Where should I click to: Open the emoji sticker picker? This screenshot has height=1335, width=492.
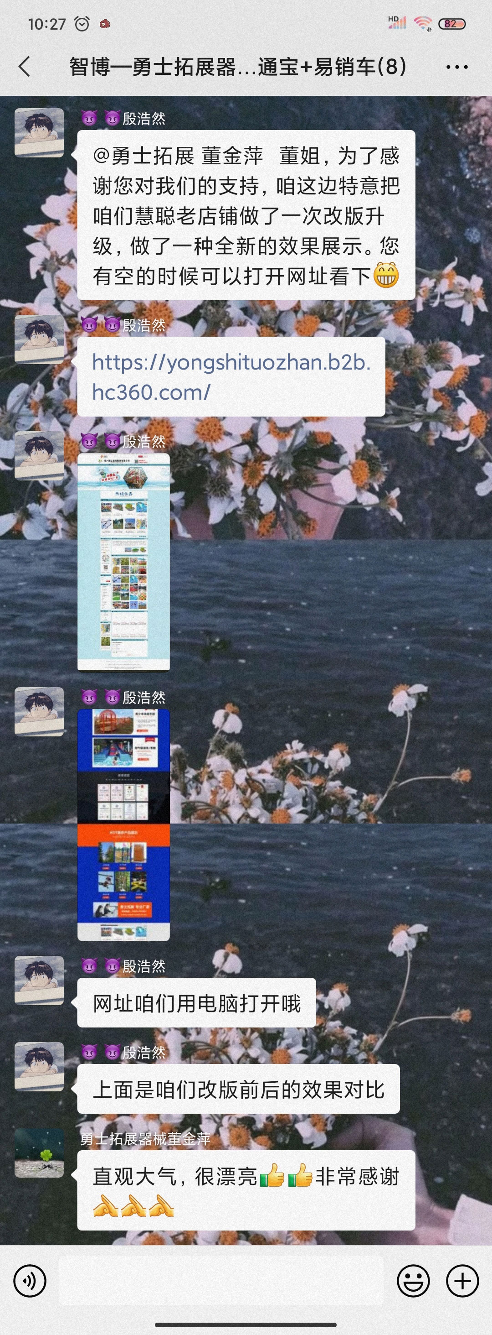(413, 1281)
